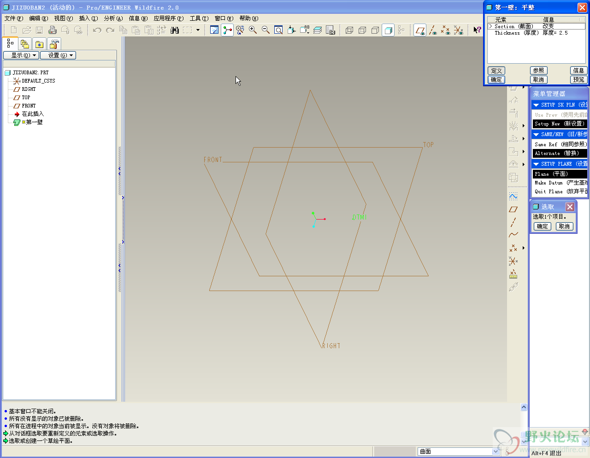Switch to the Folder Browser tab

coord(25,44)
